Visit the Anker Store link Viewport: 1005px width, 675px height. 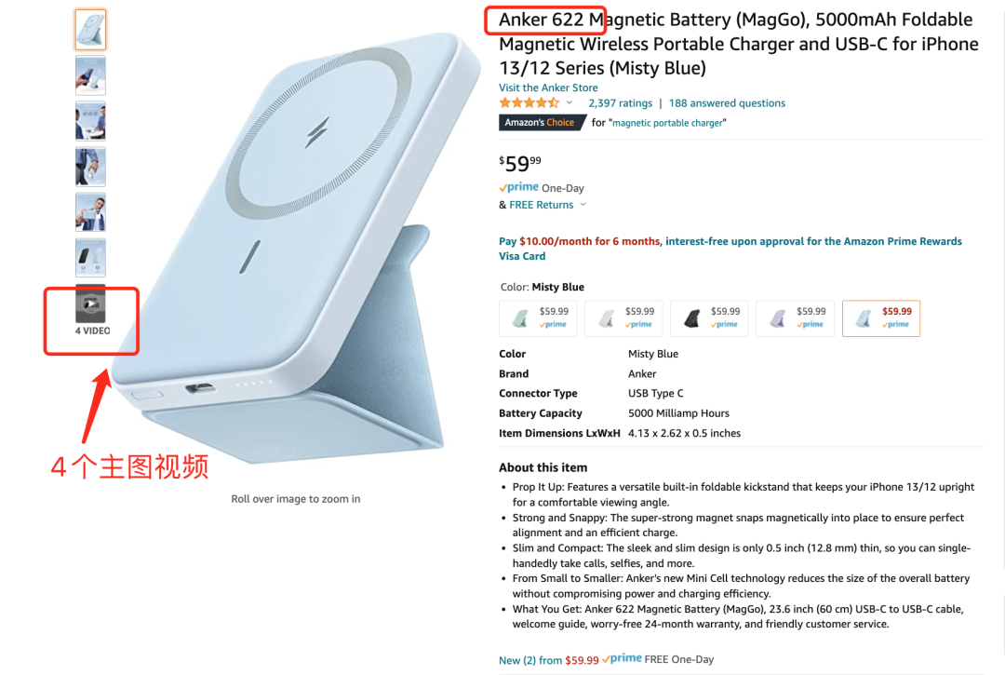point(548,88)
